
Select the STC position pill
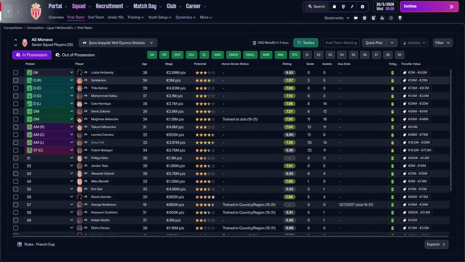pos(295,55)
